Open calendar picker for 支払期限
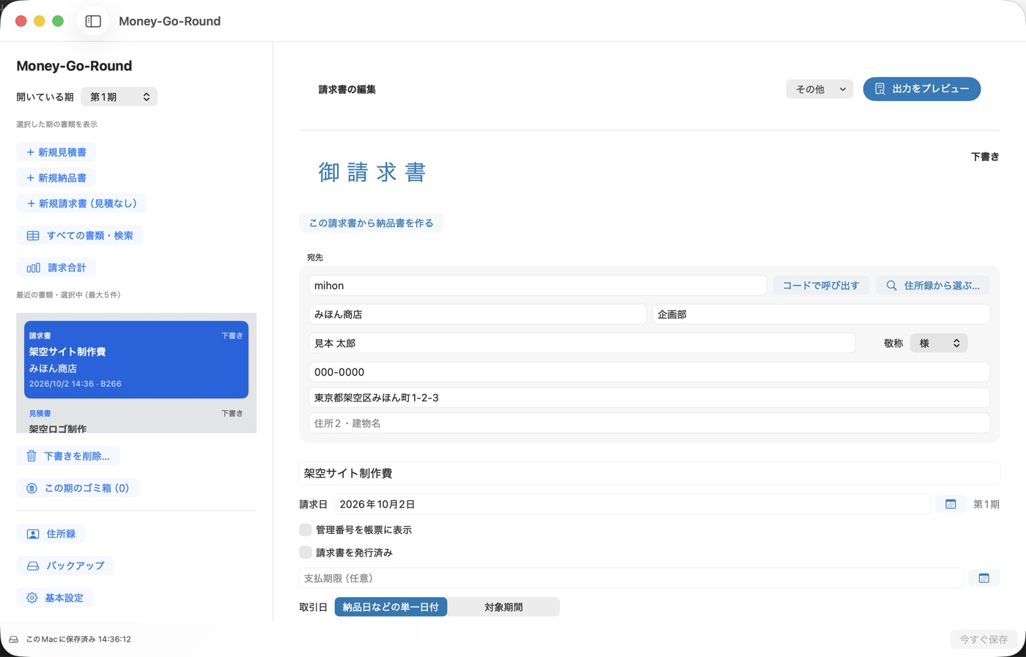This screenshot has width=1026, height=657. coord(983,578)
